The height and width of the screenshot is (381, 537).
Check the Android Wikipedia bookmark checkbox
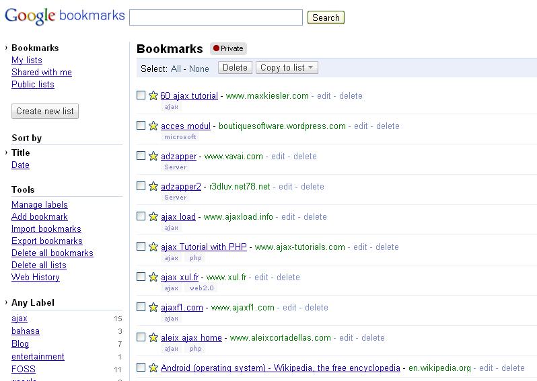coord(141,368)
